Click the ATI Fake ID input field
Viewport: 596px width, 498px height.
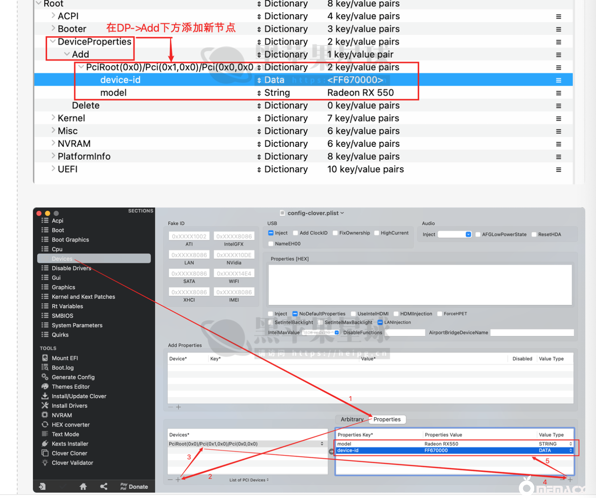click(189, 236)
